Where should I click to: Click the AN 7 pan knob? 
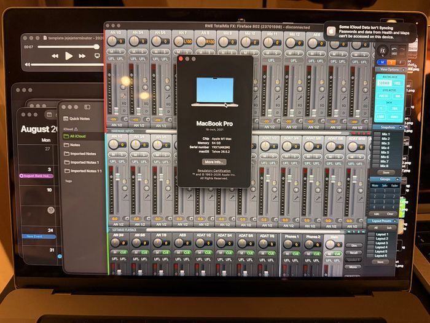tap(179, 42)
